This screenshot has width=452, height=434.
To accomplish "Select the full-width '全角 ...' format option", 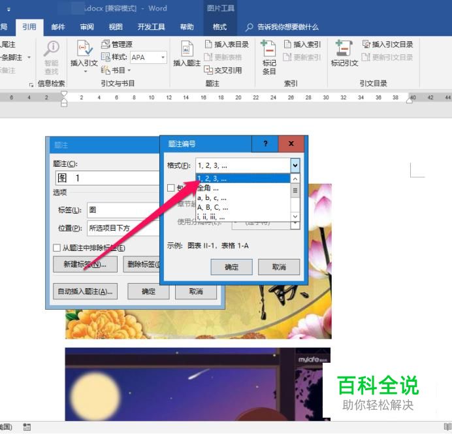I will coord(243,188).
